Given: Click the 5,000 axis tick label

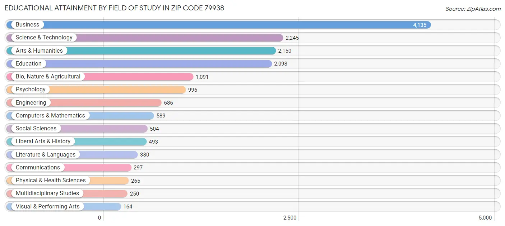Looking at the screenshot, I should [485, 218].
